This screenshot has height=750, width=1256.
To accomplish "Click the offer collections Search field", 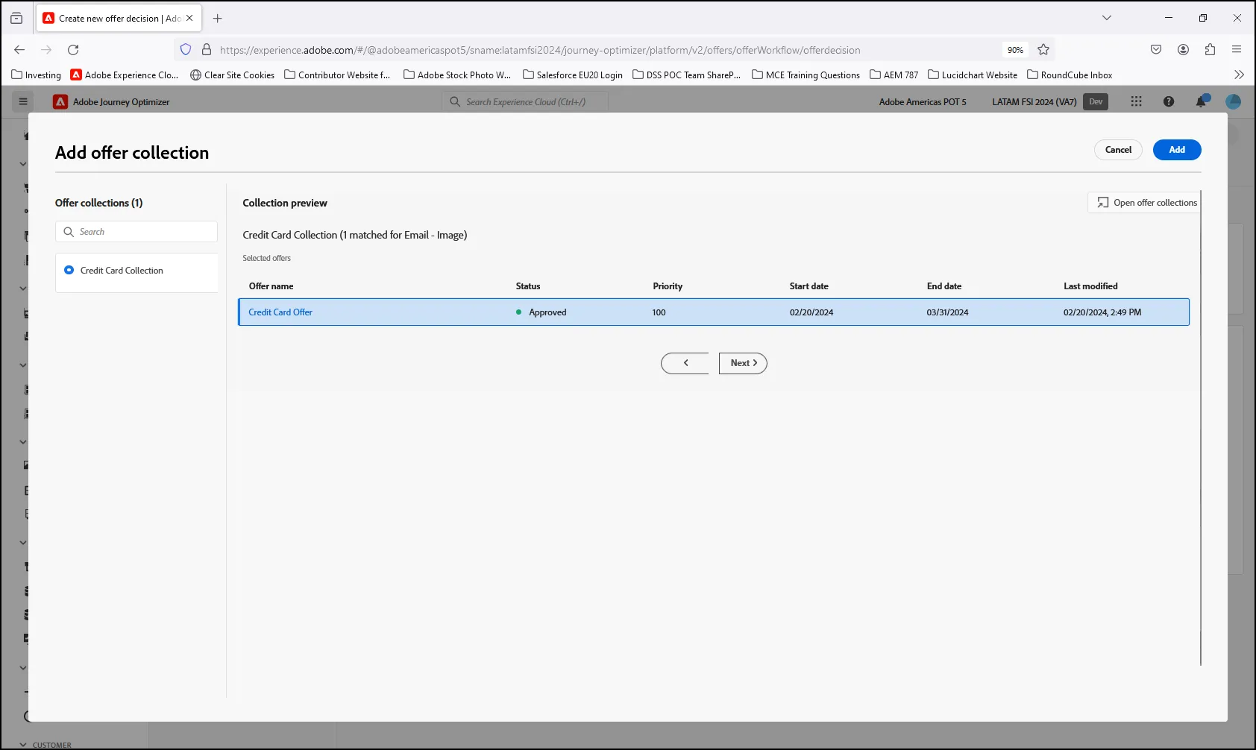I will coord(136,232).
